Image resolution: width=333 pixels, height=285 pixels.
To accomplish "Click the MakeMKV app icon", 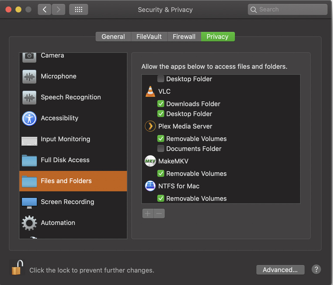I will (x=150, y=161).
